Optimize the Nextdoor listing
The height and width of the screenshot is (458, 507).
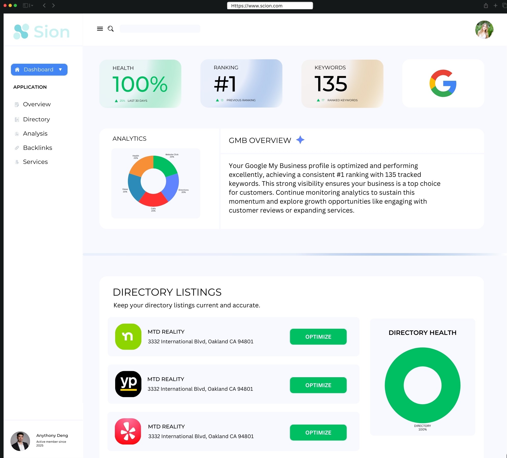(x=318, y=337)
